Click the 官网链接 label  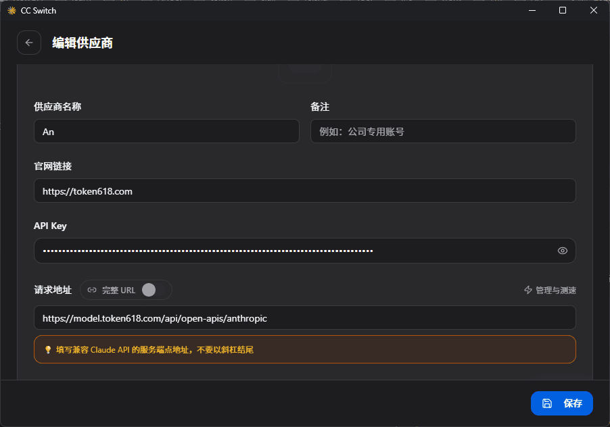point(53,166)
